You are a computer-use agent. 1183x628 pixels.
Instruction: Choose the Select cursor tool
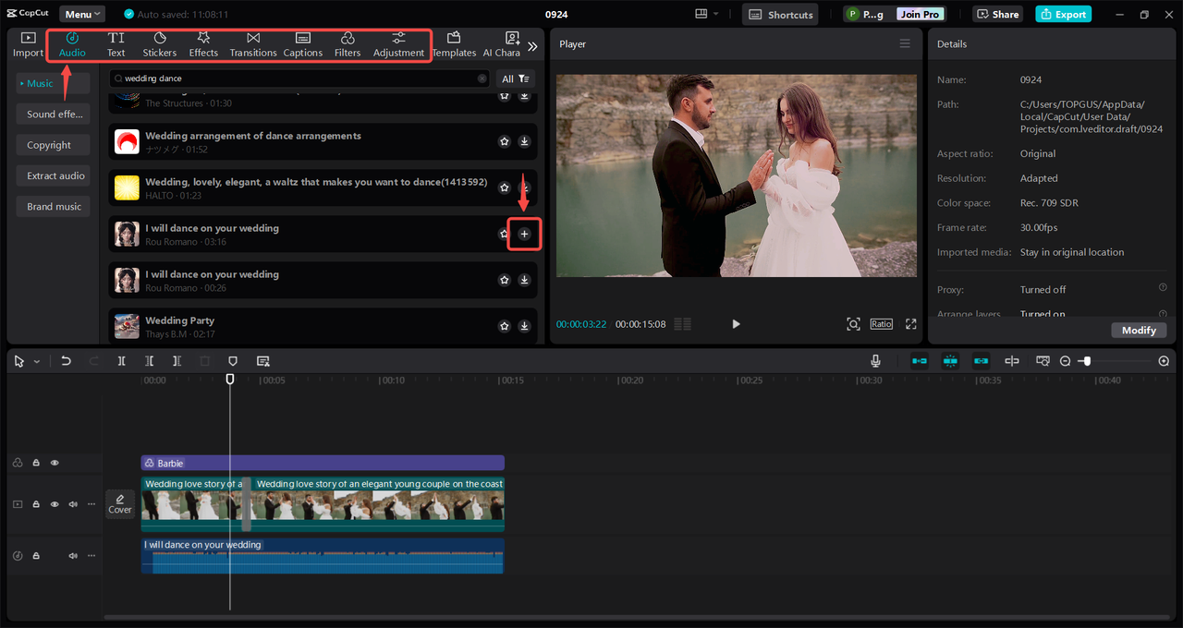pos(19,361)
